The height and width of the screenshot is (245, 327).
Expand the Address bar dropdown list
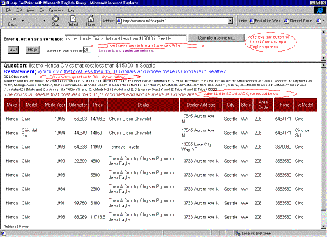click(231, 21)
